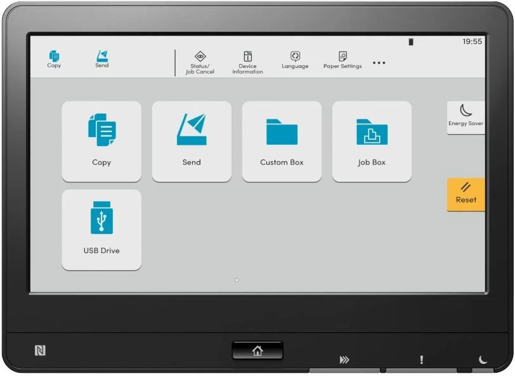Tap the page indicator dot below the tiles
Screen dimensions: 515x376
[237, 279]
